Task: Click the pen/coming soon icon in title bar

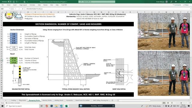Action: [171, 2]
